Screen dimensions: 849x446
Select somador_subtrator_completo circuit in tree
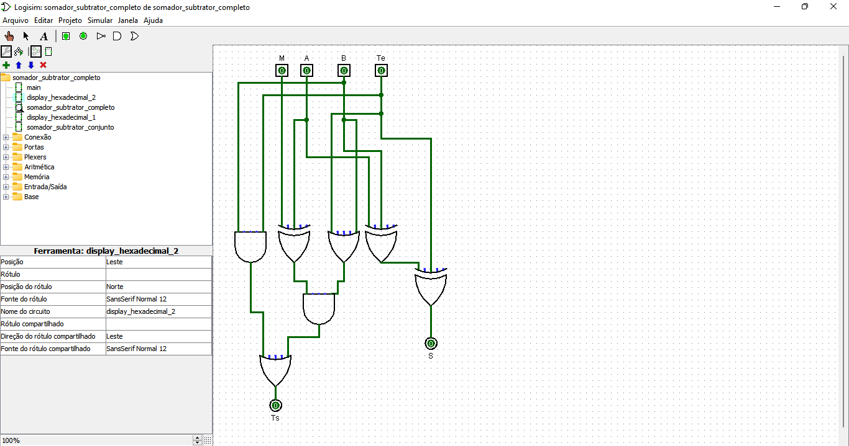coord(70,107)
